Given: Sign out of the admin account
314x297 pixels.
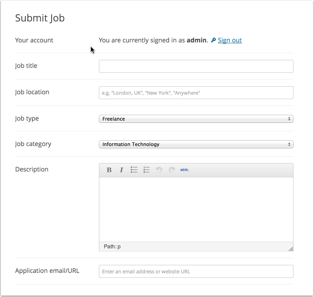Looking at the screenshot, I should coord(229,40).
